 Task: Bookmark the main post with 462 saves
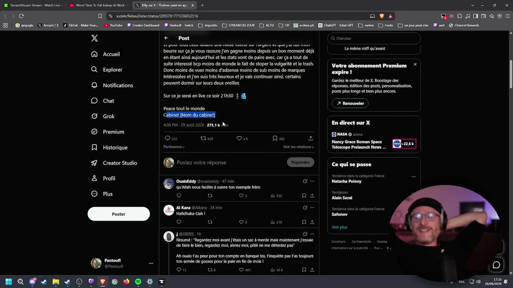click(275, 138)
